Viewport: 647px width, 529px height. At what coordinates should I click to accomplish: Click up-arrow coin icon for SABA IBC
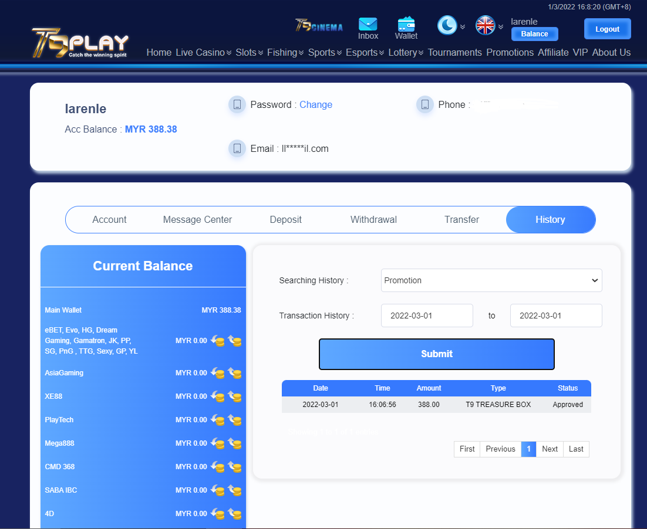click(x=235, y=490)
